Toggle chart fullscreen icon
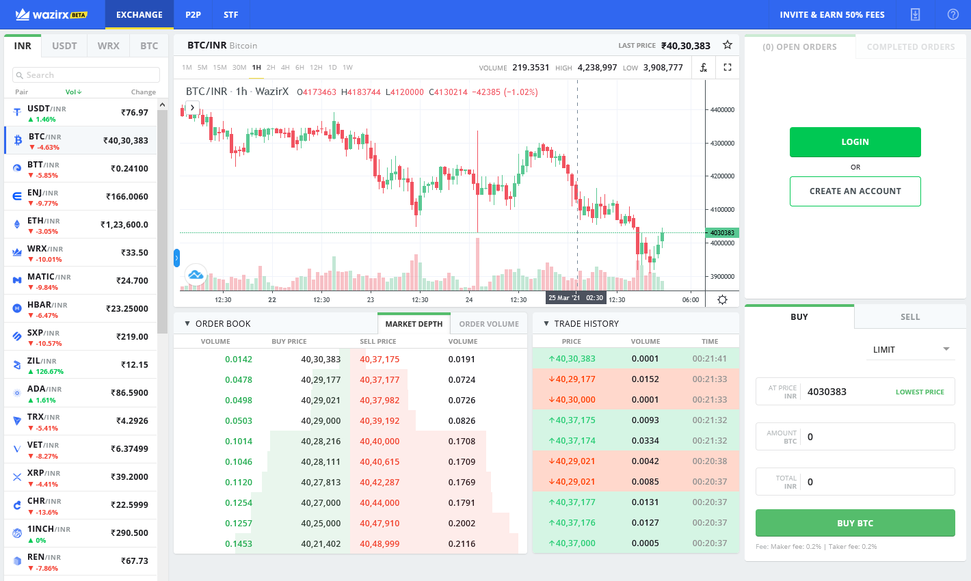This screenshot has width=971, height=581. click(x=728, y=67)
